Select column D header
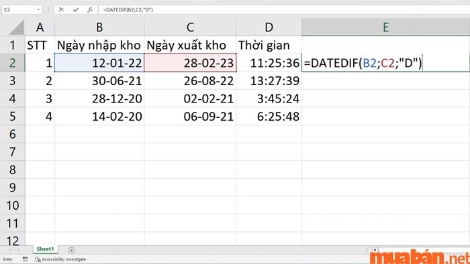This screenshot has width=470, height=264. (269, 27)
